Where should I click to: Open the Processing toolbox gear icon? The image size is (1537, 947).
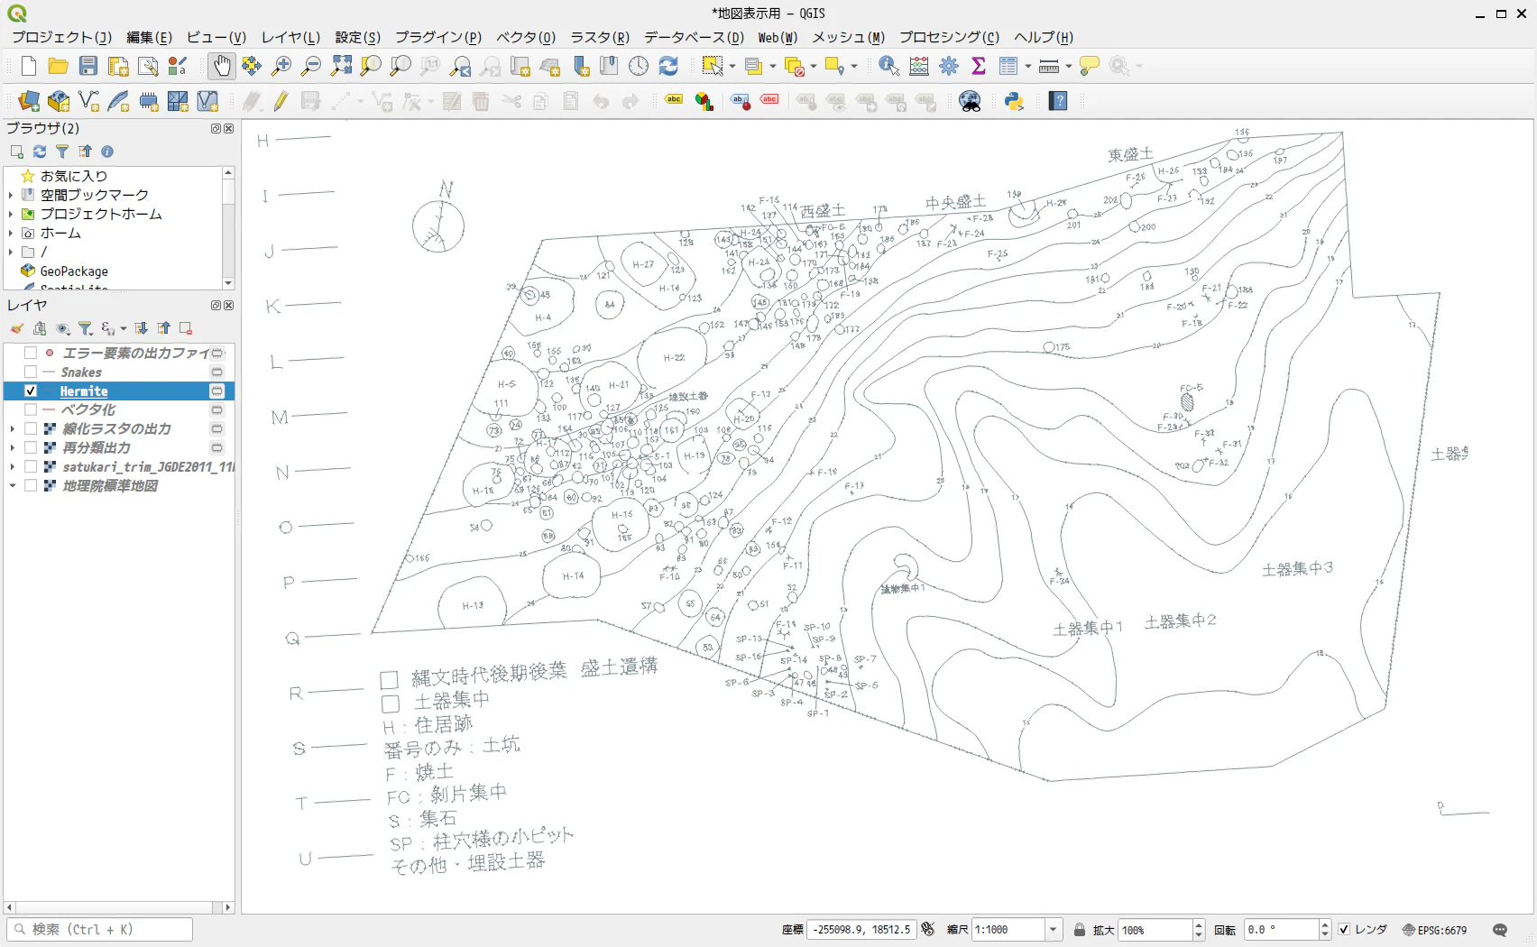(x=949, y=66)
